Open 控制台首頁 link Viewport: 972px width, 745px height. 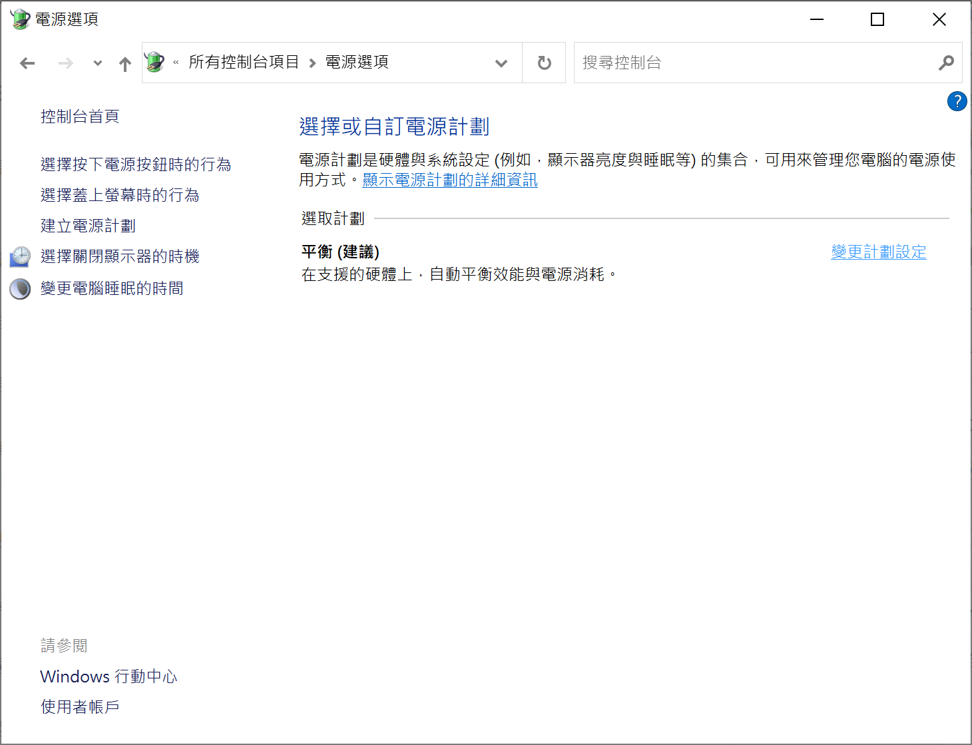80,117
